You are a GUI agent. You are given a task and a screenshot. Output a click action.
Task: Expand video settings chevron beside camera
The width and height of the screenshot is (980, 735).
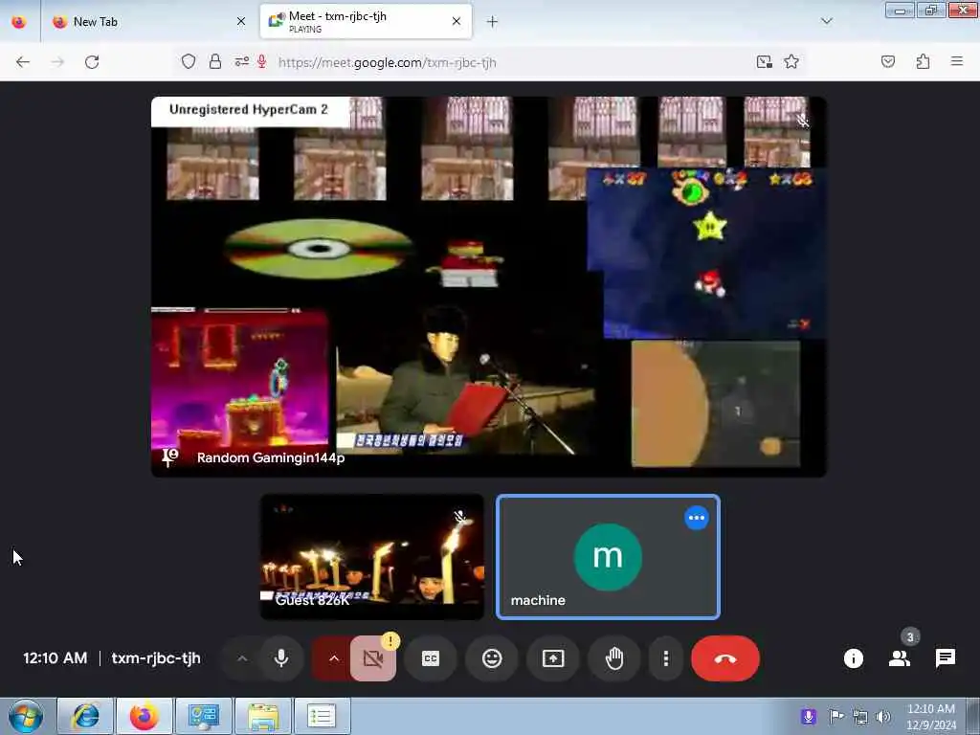tap(334, 658)
